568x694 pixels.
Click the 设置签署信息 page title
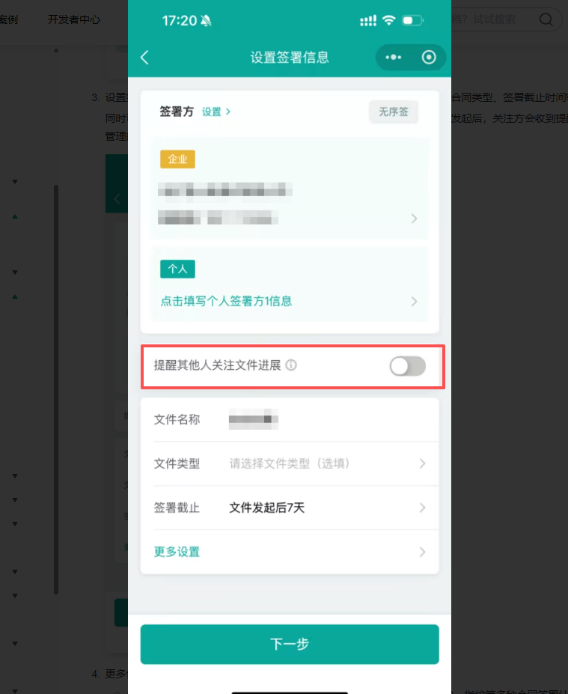coord(290,58)
